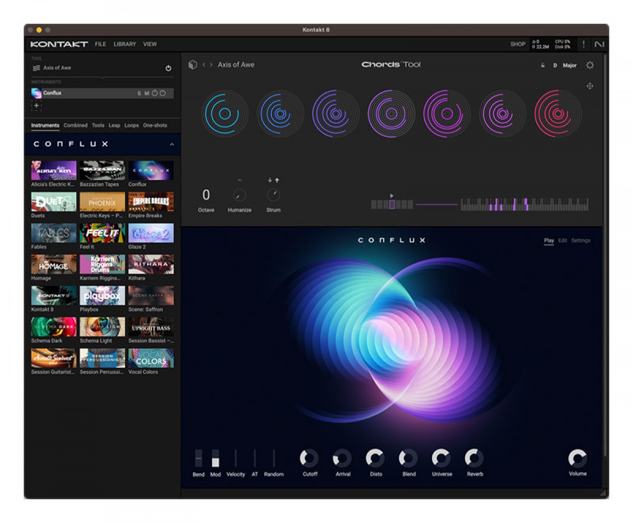Select the Instruments browser tab
The width and height of the screenshot is (633, 523).
coord(45,125)
